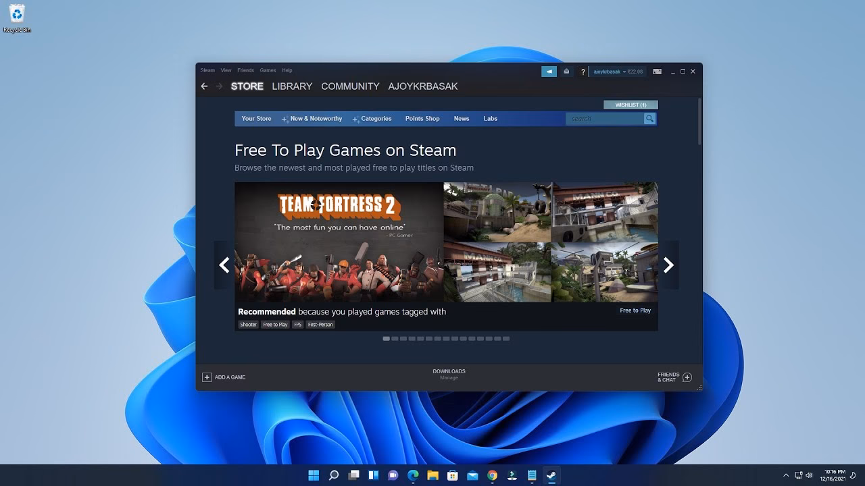This screenshot has height=486, width=865.
Task: Open File Explorer from taskbar
Action: 432,475
